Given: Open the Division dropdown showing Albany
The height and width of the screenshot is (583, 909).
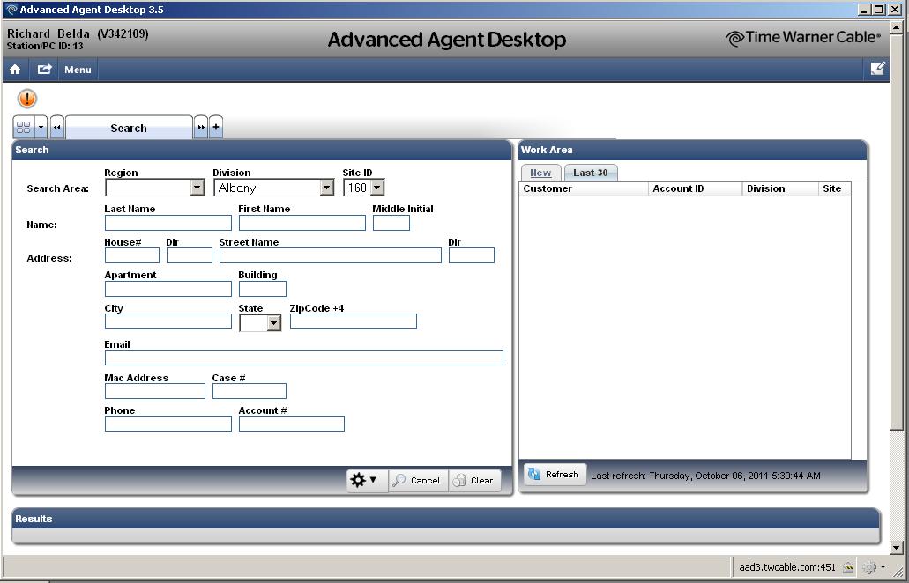Looking at the screenshot, I should point(273,188).
